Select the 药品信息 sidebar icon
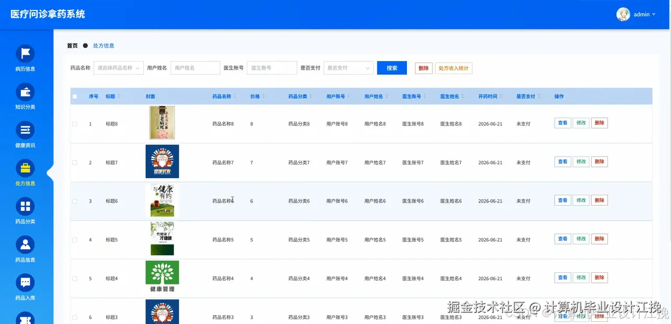This screenshot has width=671, height=324. coord(25,244)
